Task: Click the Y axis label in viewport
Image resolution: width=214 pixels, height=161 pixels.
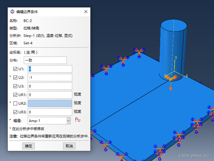Action: pyautogui.click(x=176, y=58)
